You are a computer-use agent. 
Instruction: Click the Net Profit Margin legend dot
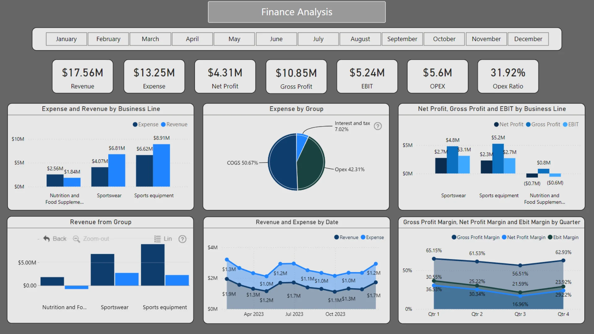pos(504,237)
